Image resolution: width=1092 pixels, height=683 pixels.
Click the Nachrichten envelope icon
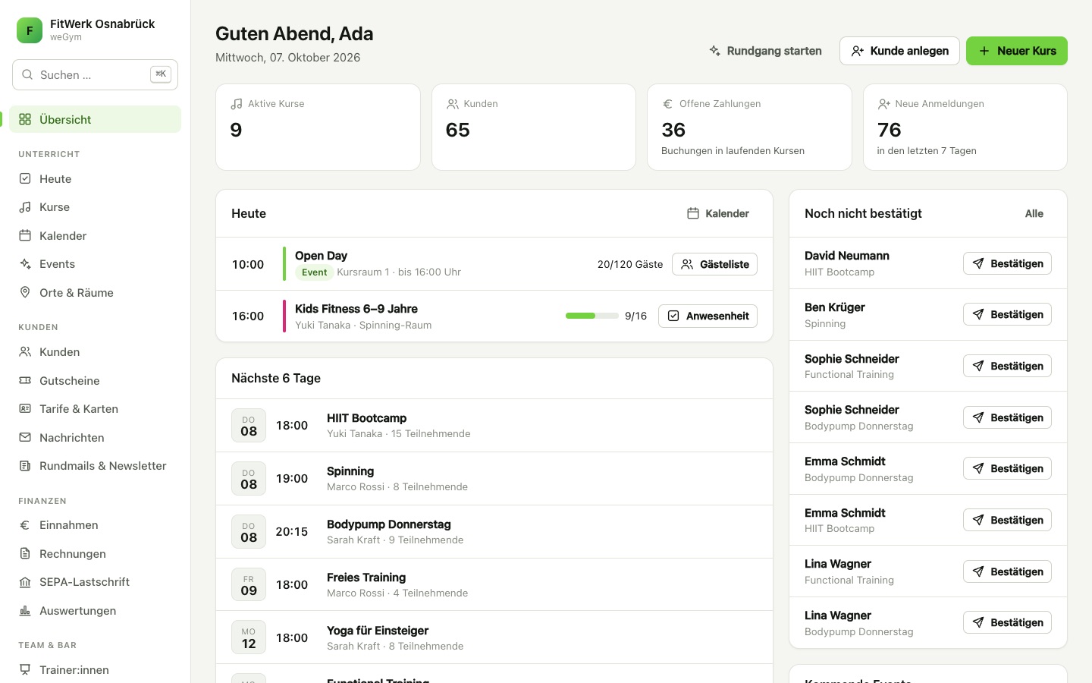[25, 438]
